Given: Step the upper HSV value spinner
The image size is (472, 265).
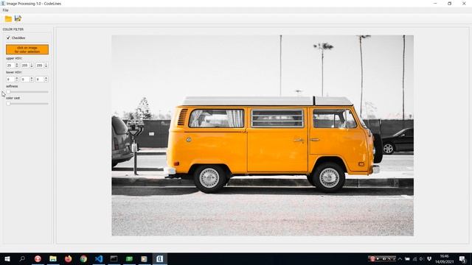Looking at the screenshot, I should tap(46, 66).
